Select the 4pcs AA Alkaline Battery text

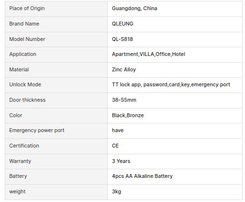(142, 176)
